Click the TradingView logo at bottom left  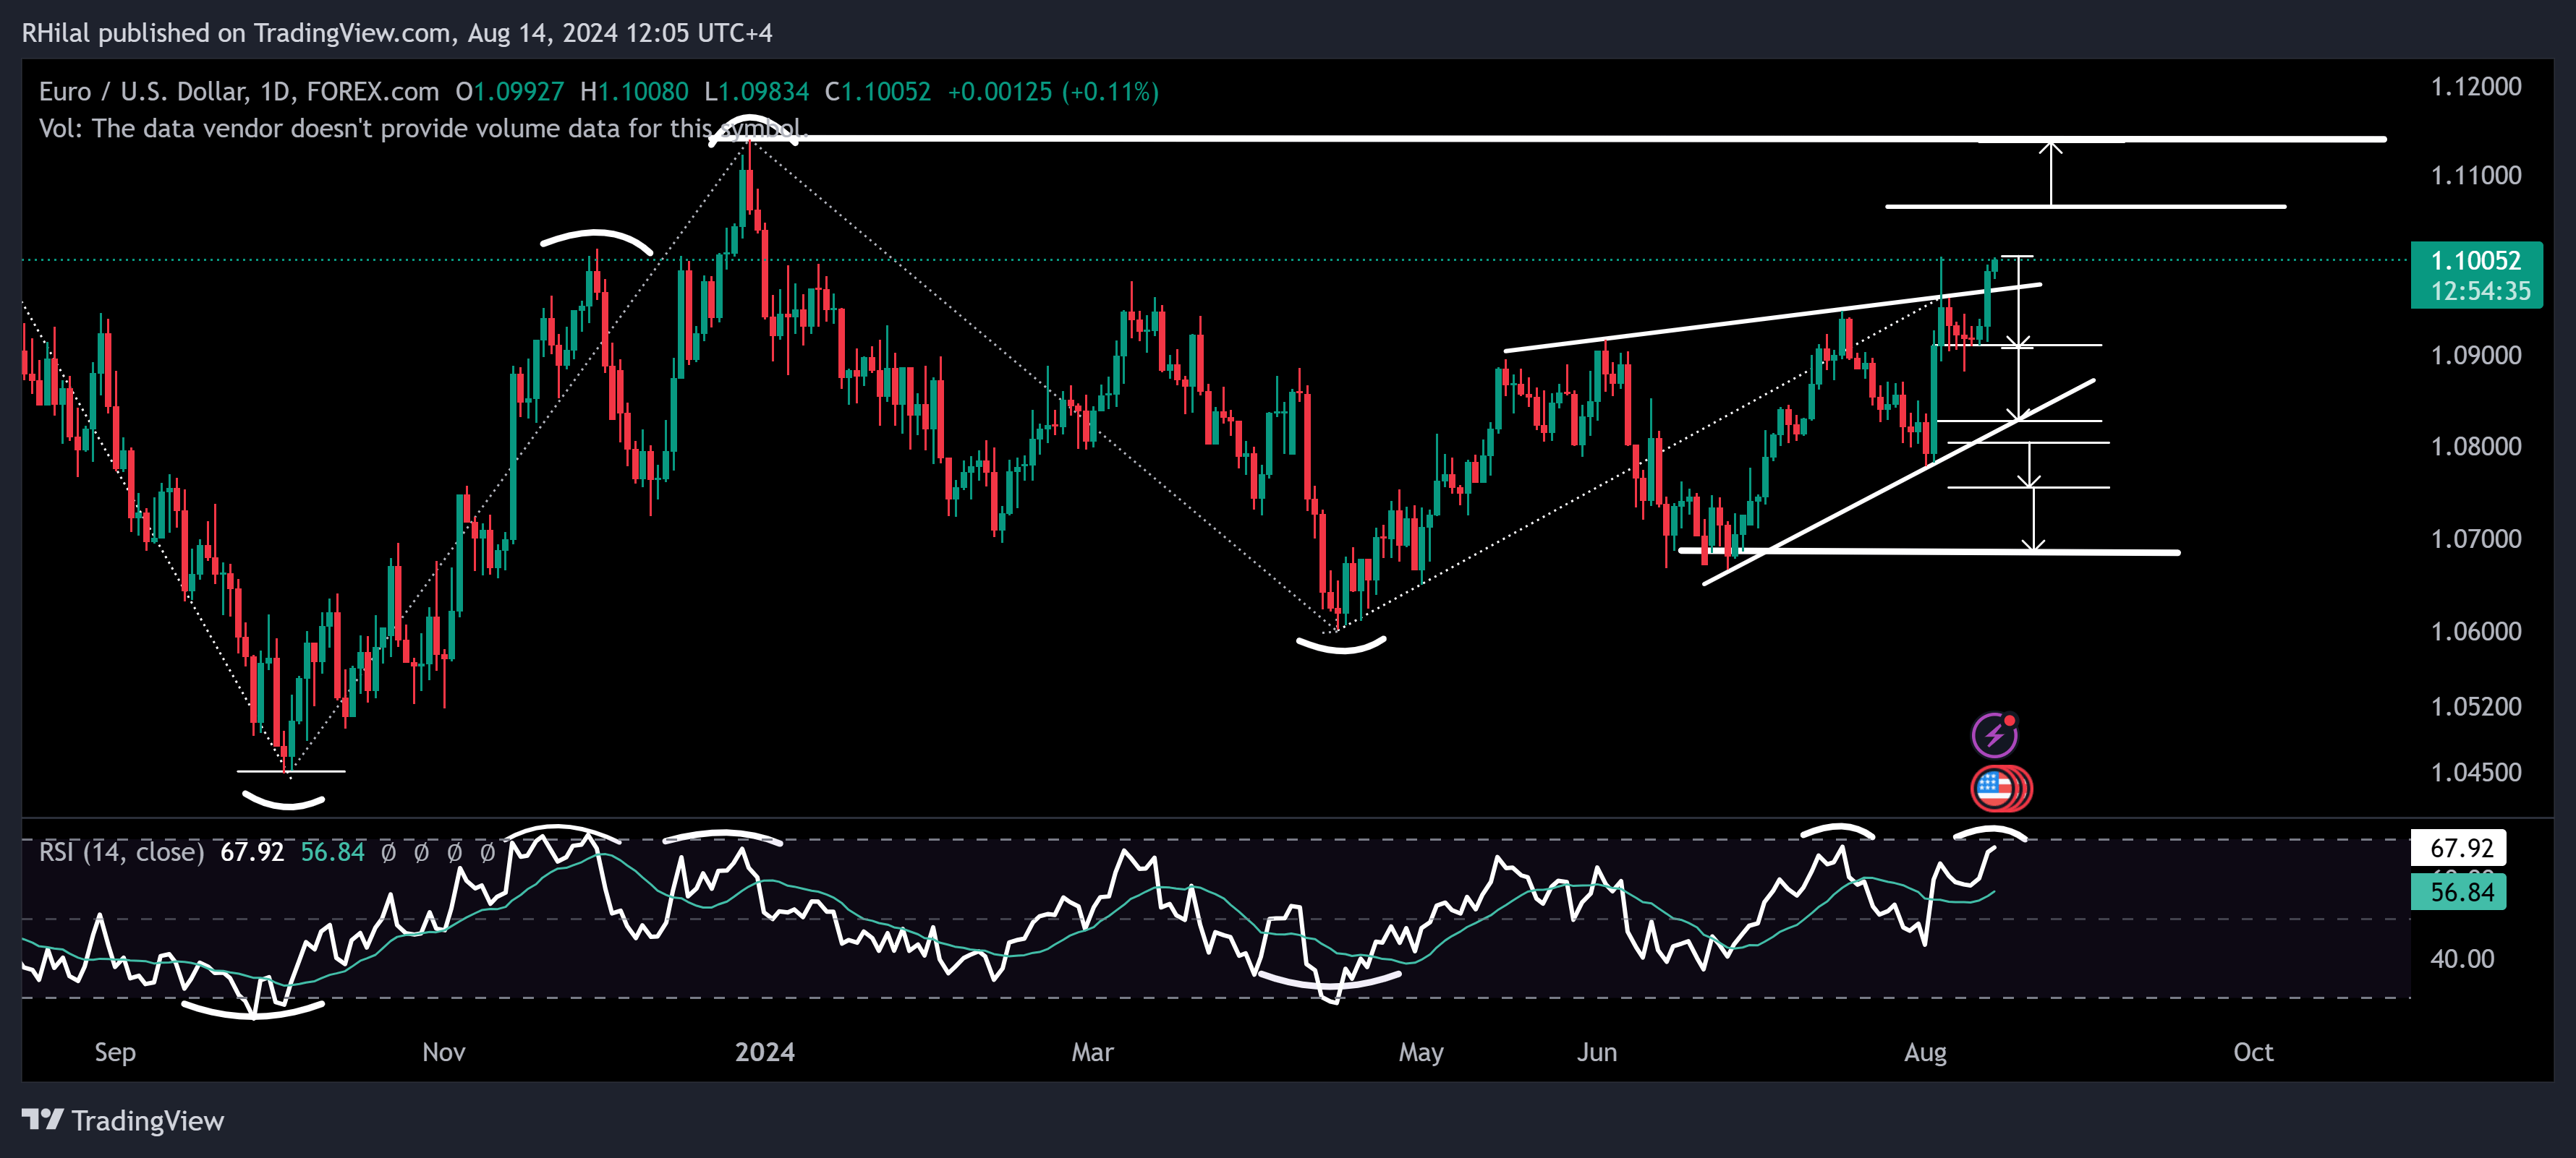[x=123, y=1120]
